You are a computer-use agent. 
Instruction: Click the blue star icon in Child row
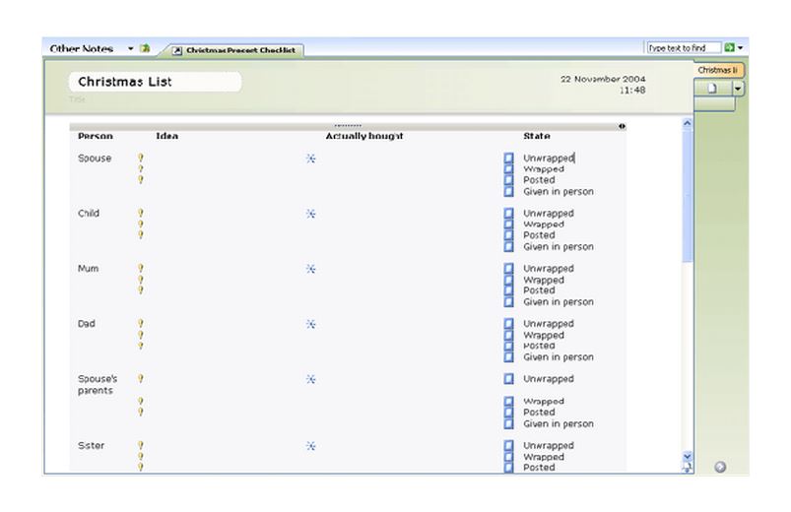coord(310,214)
